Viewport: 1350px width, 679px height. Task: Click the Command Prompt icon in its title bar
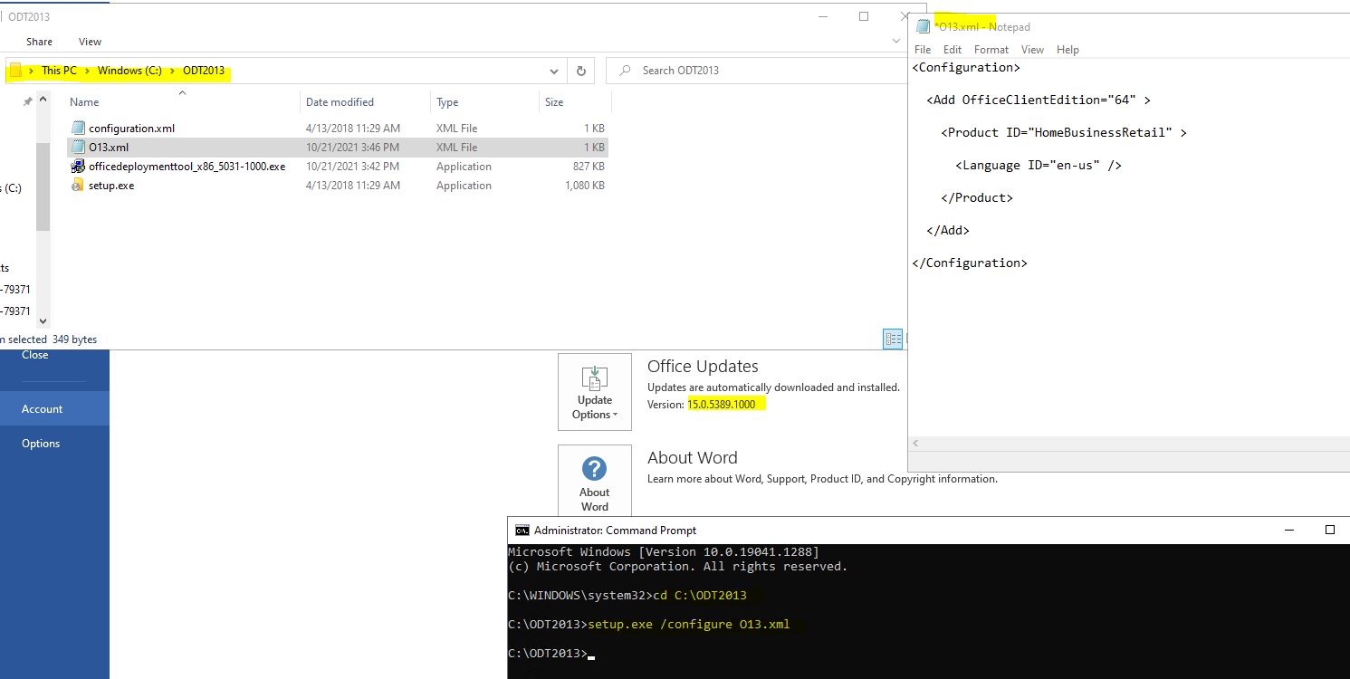[x=522, y=530]
